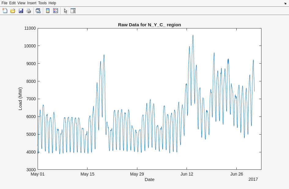Print the figure with the printer icon
Image resolution: width=289 pixels, height=189 pixels.
click(x=29, y=11)
